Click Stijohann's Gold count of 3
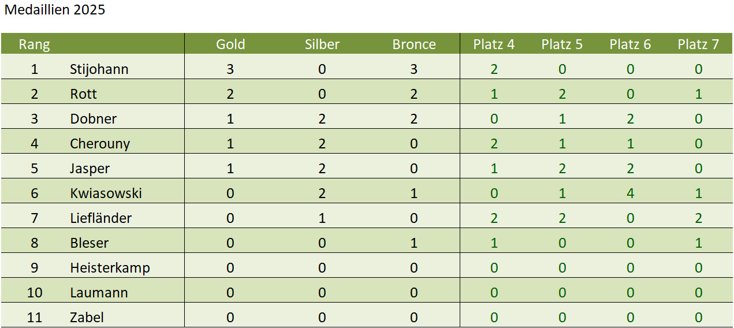 point(230,69)
